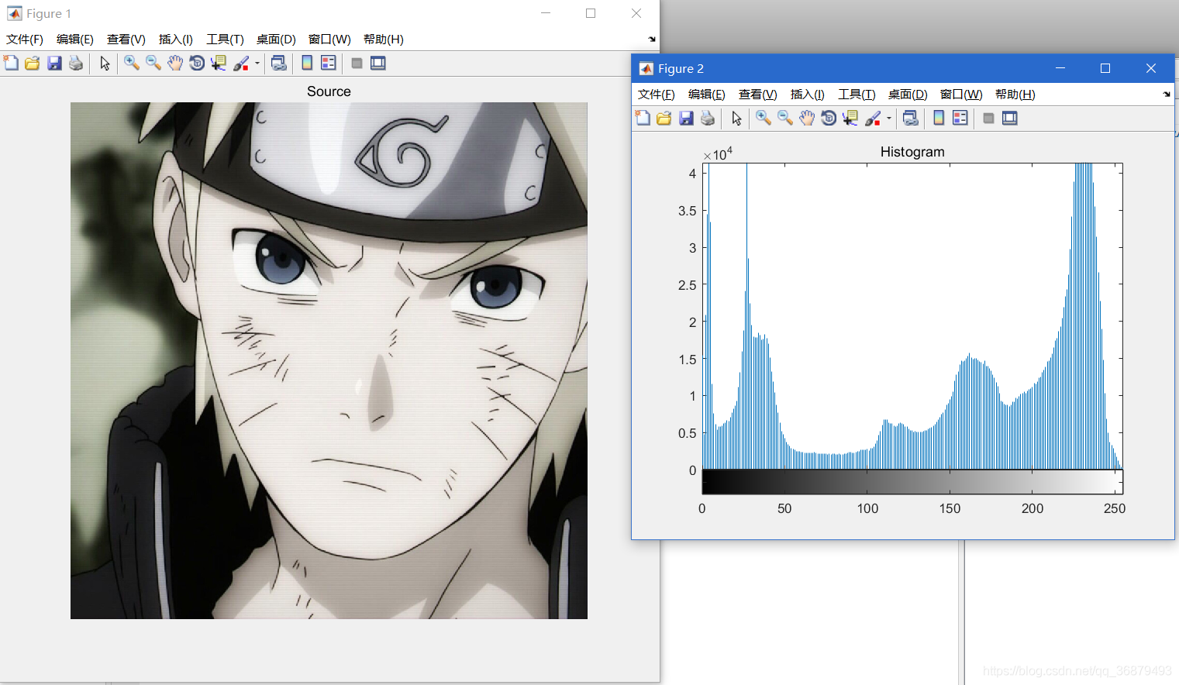1179x685 pixels.
Task: Select Edit Plot arrow tool in Figure 2
Action: [736, 118]
